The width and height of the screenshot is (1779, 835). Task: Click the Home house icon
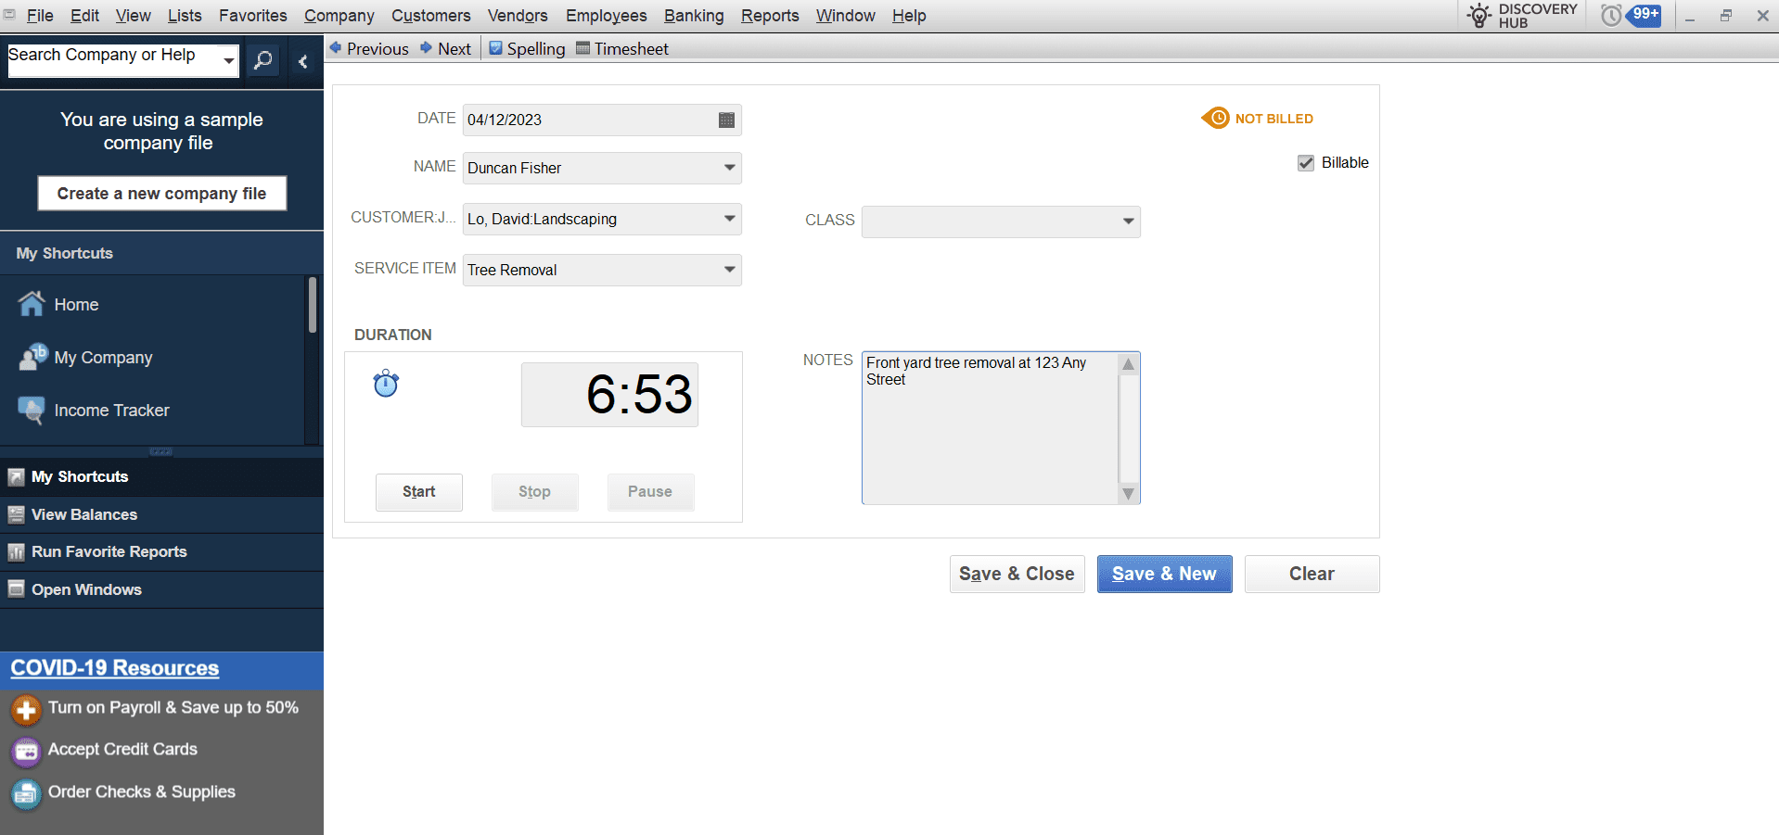click(32, 304)
